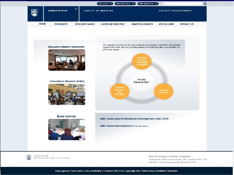This screenshot has width=234, height=175.
Task: Click the UBC crest logo in header
Action: pos(34,13)
